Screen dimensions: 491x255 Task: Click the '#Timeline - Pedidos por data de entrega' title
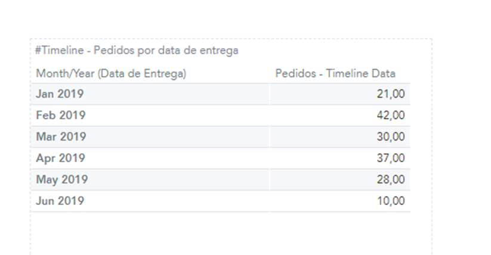point(137,51)
